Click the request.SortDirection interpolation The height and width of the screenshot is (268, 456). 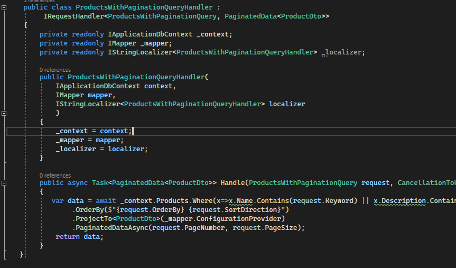pos(235,210)
